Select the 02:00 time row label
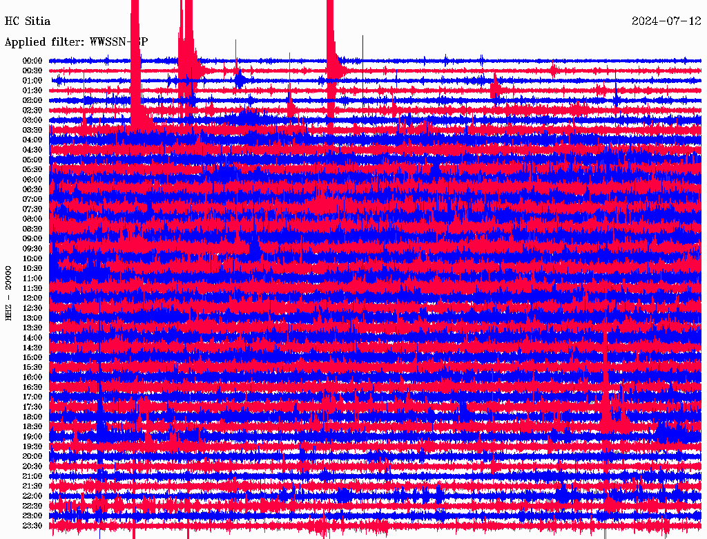 [32, 100]
